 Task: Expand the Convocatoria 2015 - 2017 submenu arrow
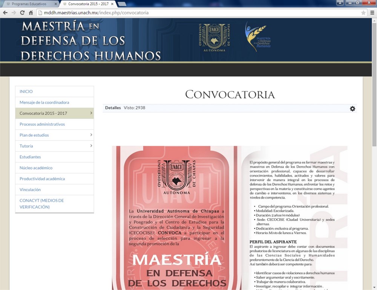[91, 113]
